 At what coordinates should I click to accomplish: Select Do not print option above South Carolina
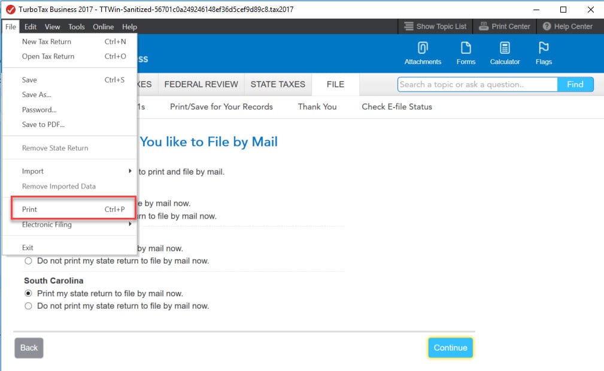click(x=28, y=261)
